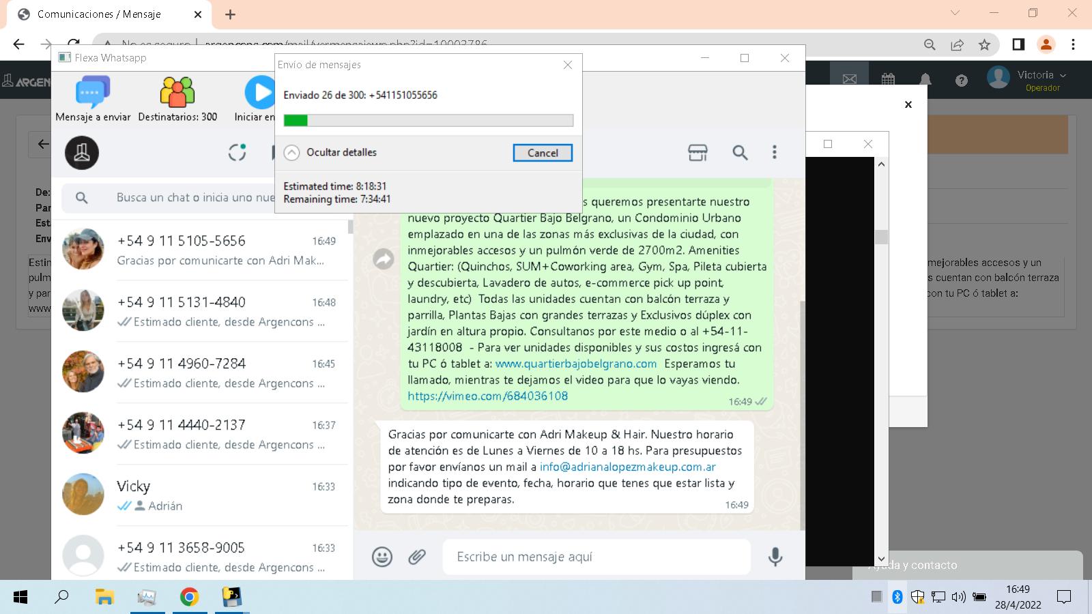The height and width of the screenshot is (614, 1092).
Task: Click the chat list search magnifier
Action: [x=81, y=198]
